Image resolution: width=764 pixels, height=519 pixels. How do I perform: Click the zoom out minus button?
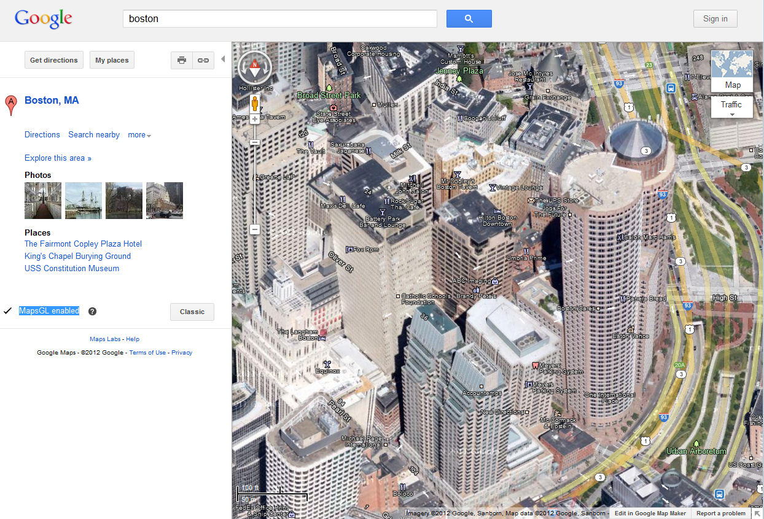[x=255, y=230]
